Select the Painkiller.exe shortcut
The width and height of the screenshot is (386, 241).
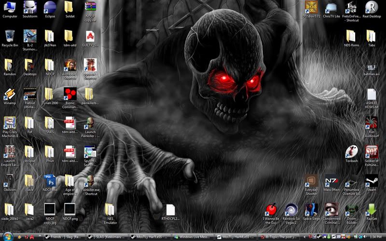point(90,185)
